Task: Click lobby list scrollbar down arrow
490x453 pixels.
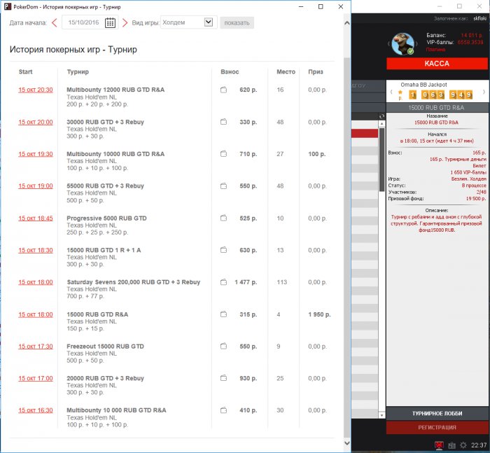Action: pos(381,415)
